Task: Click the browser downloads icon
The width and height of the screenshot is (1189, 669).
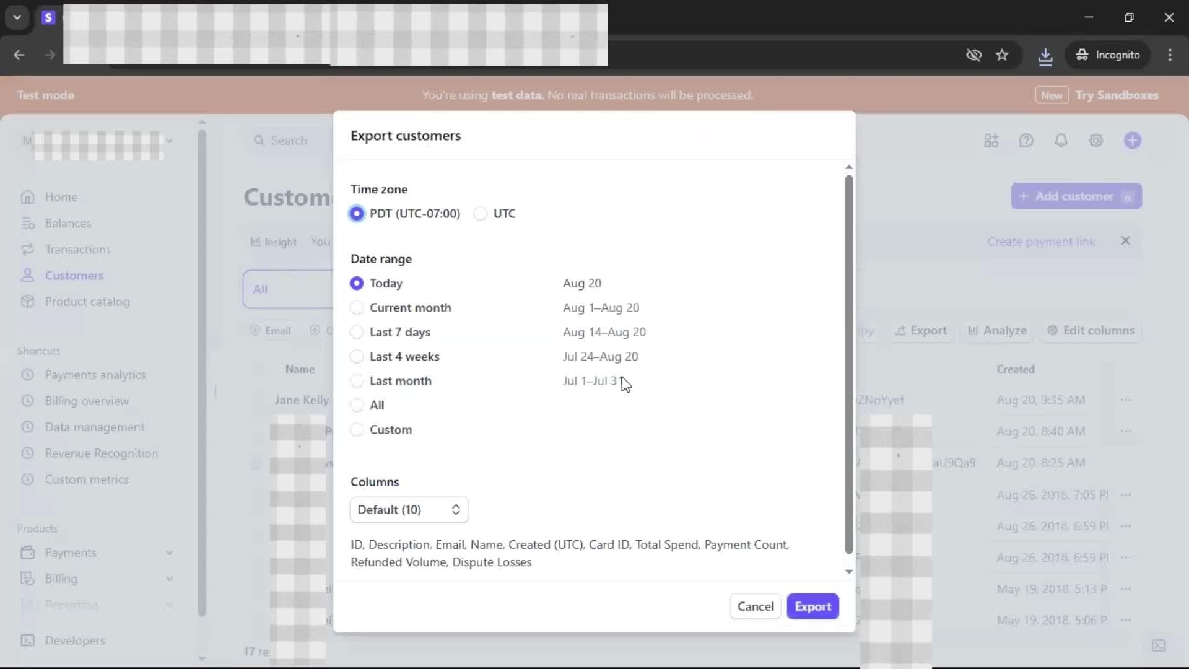Action: tap(1045, 55)
